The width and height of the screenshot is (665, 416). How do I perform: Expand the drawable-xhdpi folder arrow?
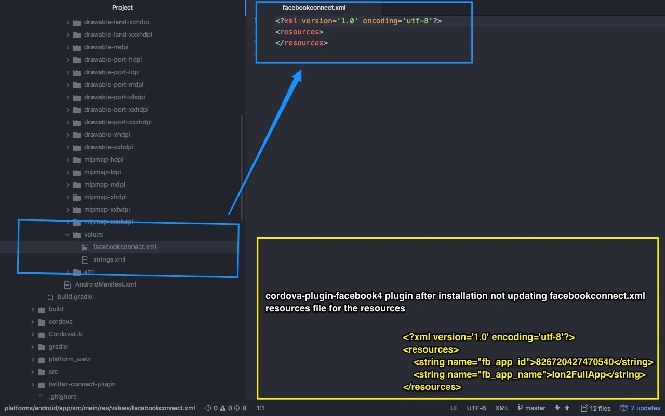click(x=68, y=135)
